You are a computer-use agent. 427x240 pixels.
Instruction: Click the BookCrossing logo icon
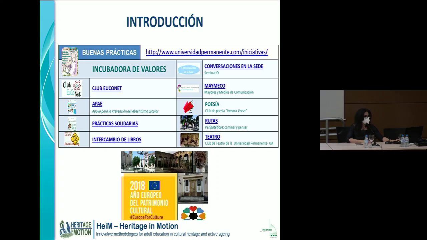tap(72, 139)
